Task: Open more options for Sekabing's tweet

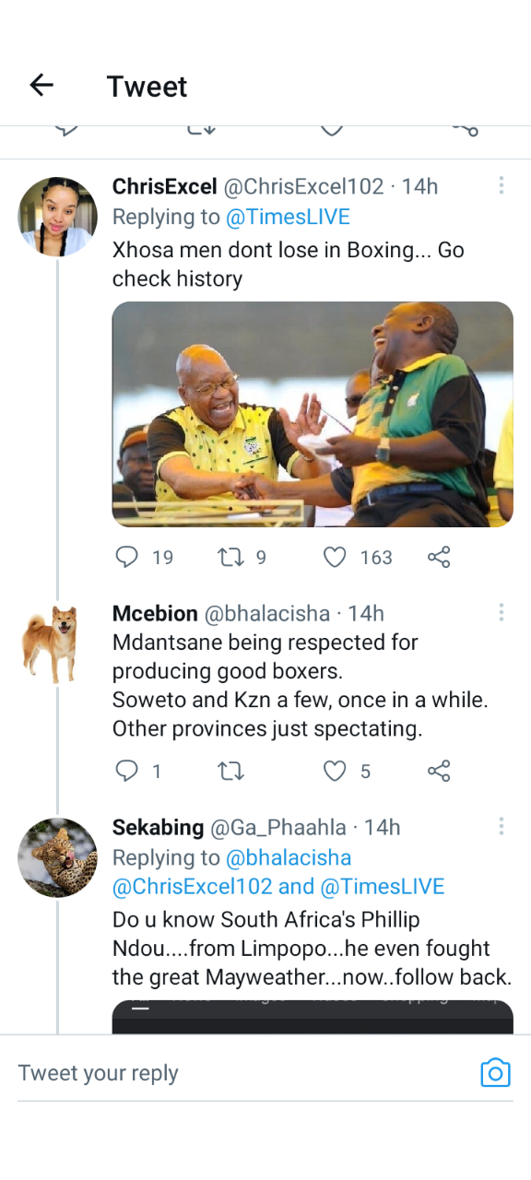Action: tap(501, 826)
